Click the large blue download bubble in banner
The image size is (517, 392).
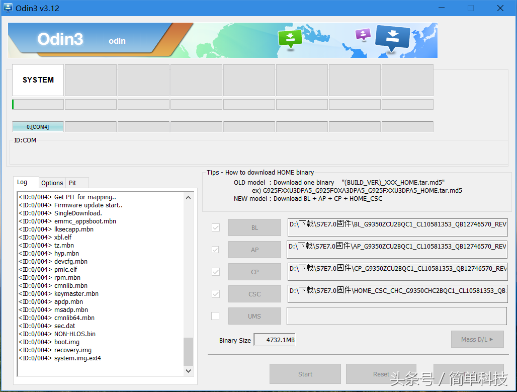coord(392,38)
